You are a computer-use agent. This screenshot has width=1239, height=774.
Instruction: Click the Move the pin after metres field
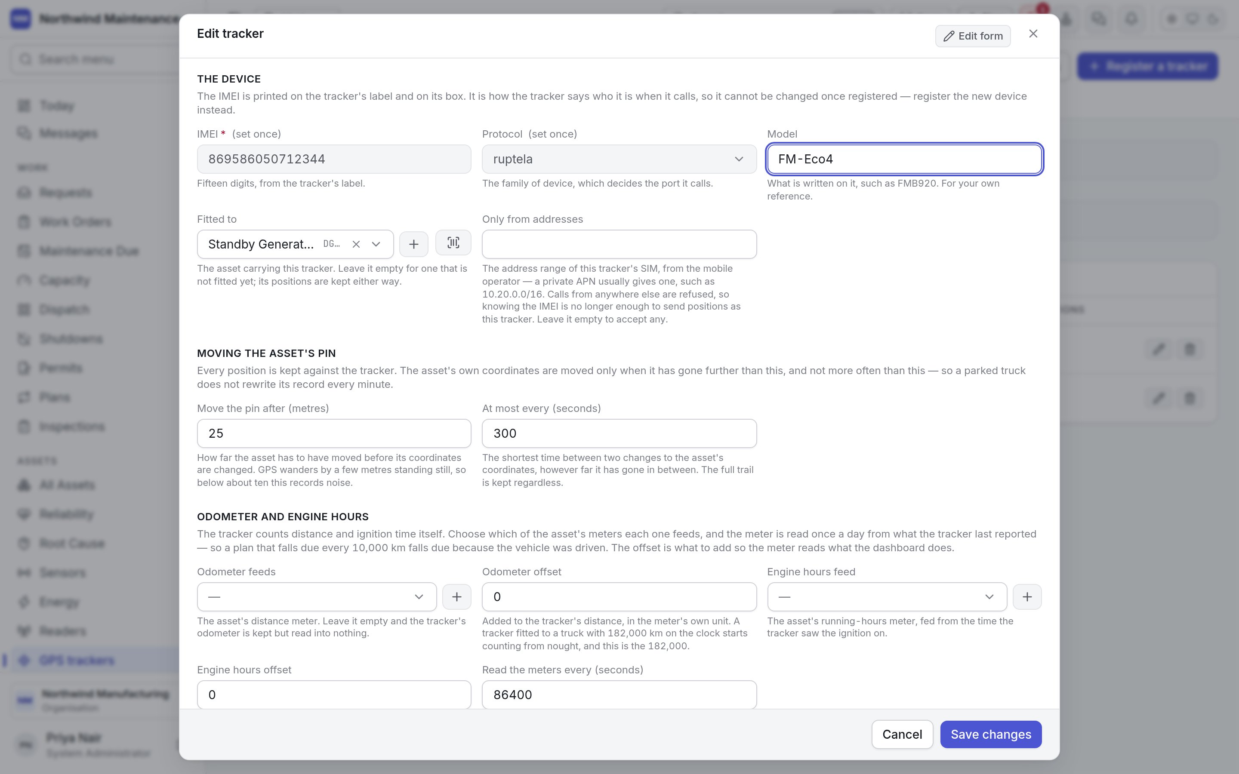(x=334, y=433)
